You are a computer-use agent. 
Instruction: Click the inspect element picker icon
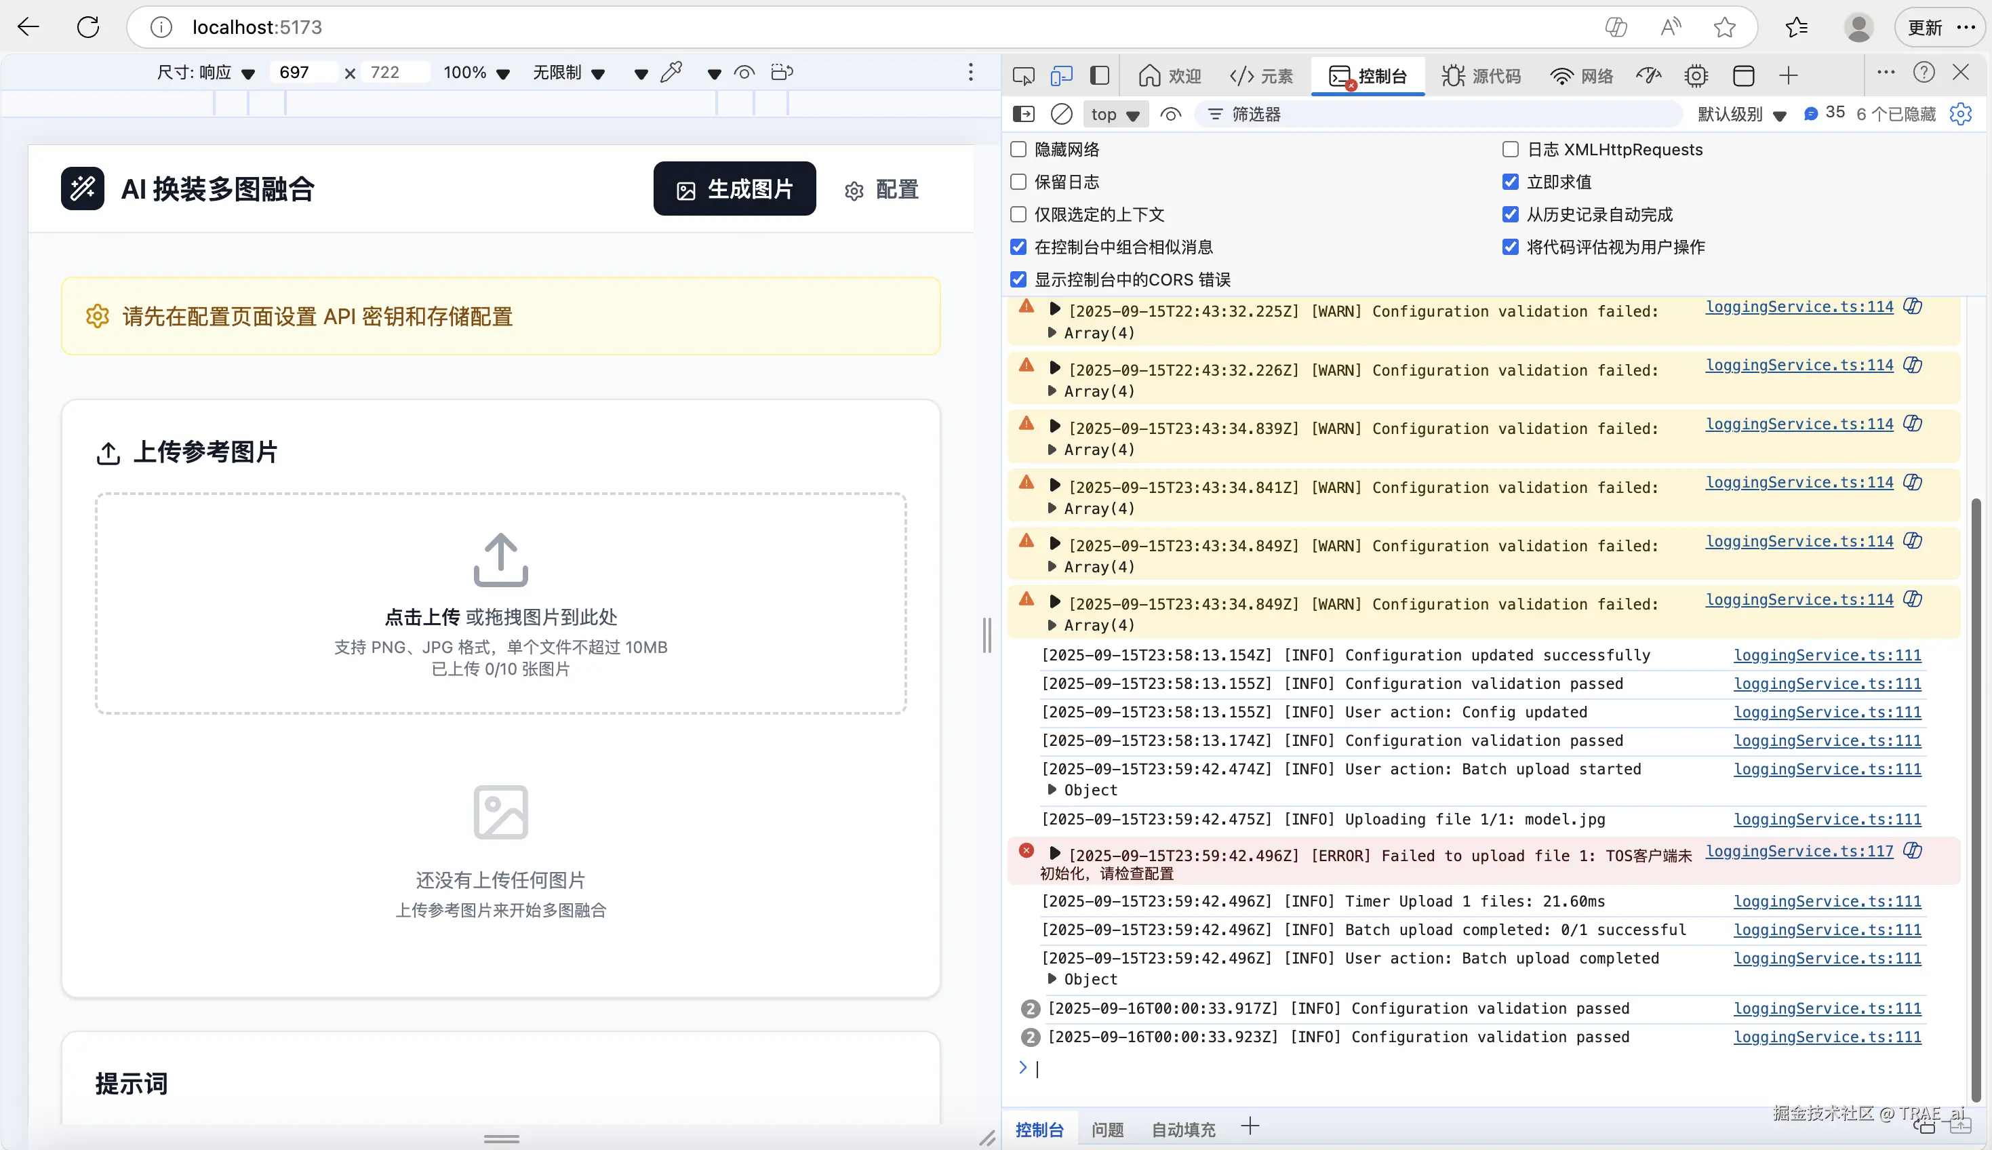click(1023, 76)
